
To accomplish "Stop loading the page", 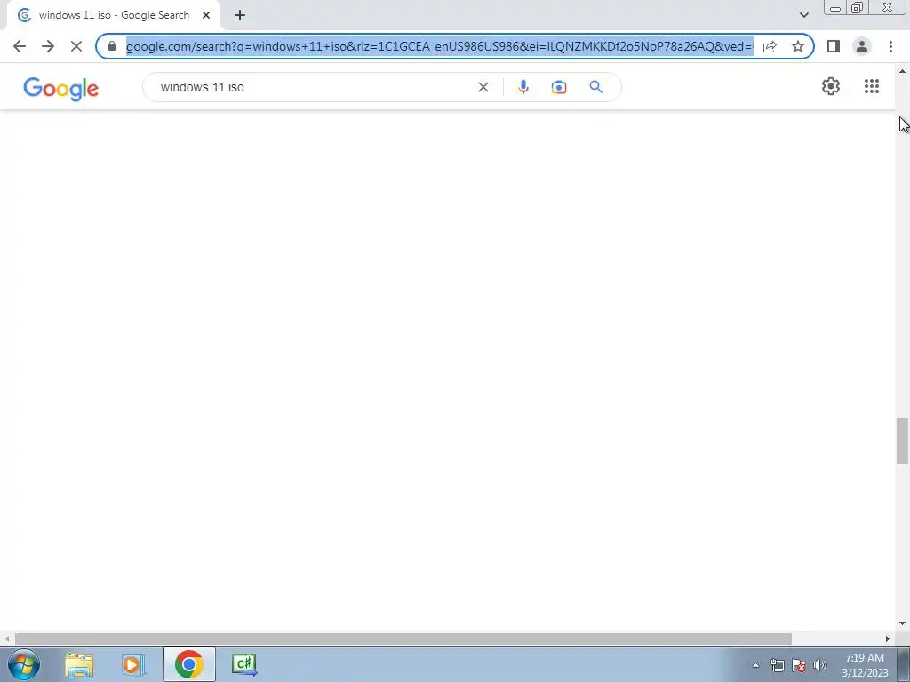I will tap(76, 46).
